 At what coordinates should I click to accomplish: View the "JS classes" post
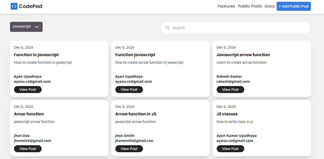[x=230, y=149]
